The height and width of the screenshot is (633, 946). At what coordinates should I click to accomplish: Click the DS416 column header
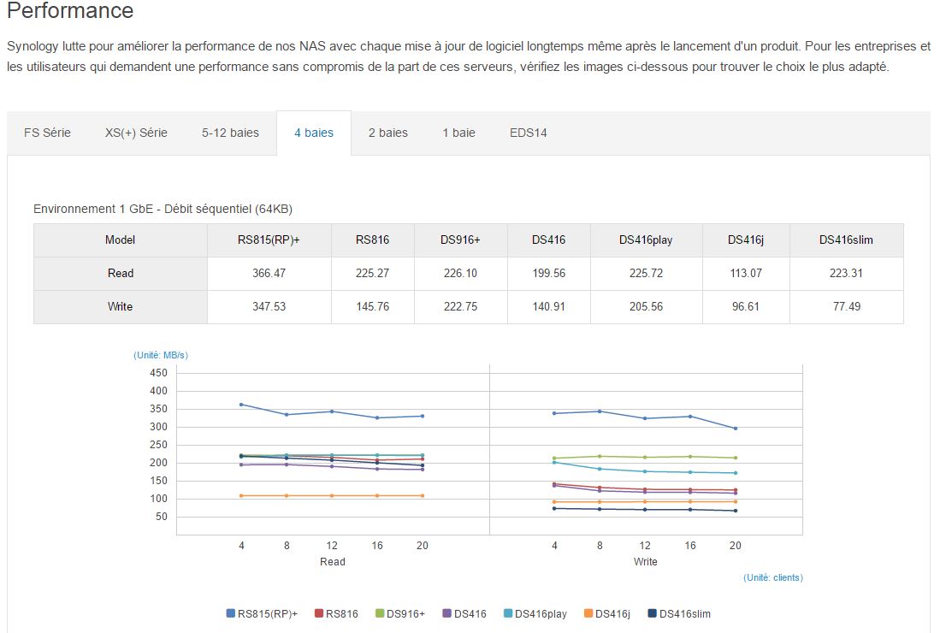point(548,240)
